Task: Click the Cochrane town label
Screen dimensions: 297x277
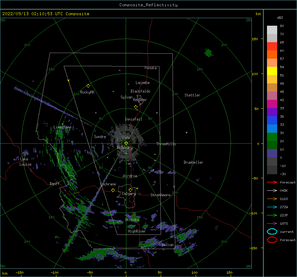Action: (108, 184)
